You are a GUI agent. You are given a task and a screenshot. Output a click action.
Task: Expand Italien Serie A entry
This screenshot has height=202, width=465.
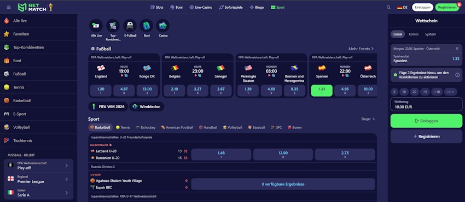[38, 193]
